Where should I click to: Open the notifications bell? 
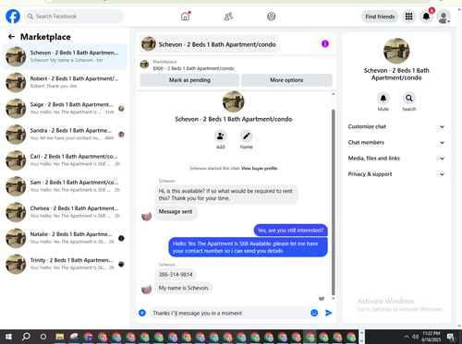(x=426, y=17)
